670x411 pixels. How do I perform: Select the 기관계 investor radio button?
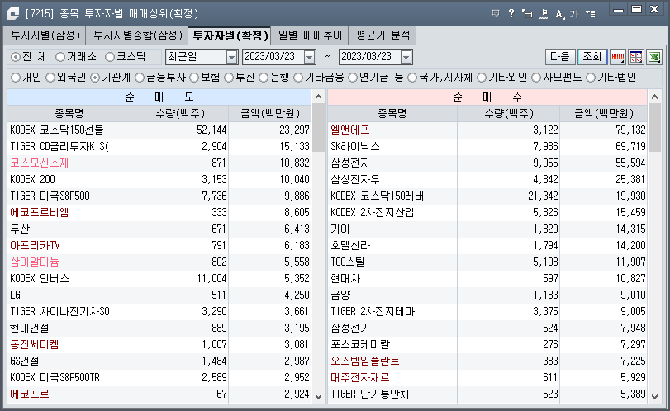pyautogui.click(x=95, y=78)
